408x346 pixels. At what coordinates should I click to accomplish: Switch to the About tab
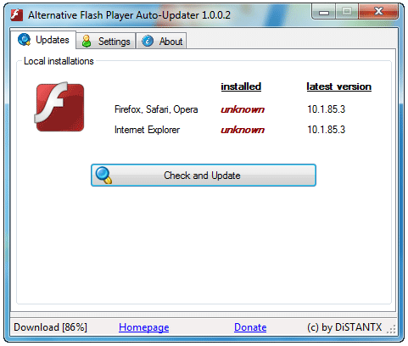(161, 41)
